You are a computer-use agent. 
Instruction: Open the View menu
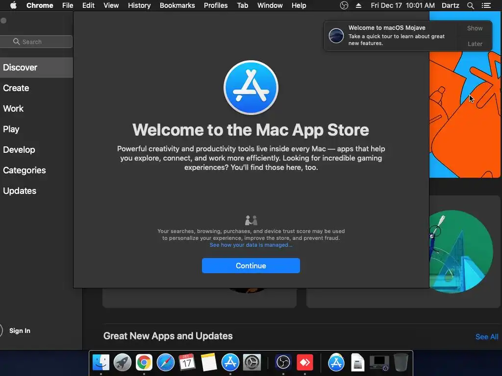(x=111, y=5)
